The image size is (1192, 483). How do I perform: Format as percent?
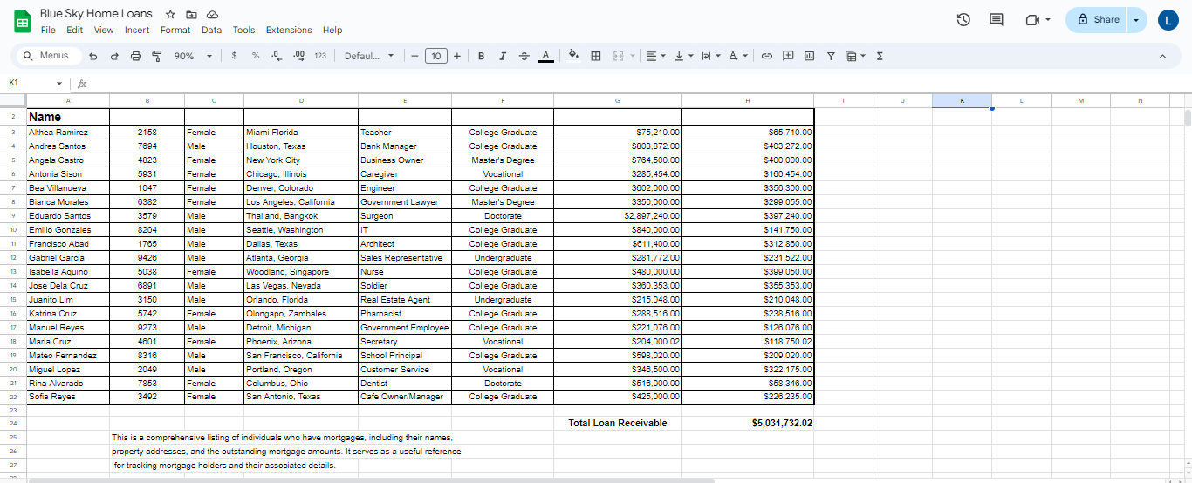(256, 56)
